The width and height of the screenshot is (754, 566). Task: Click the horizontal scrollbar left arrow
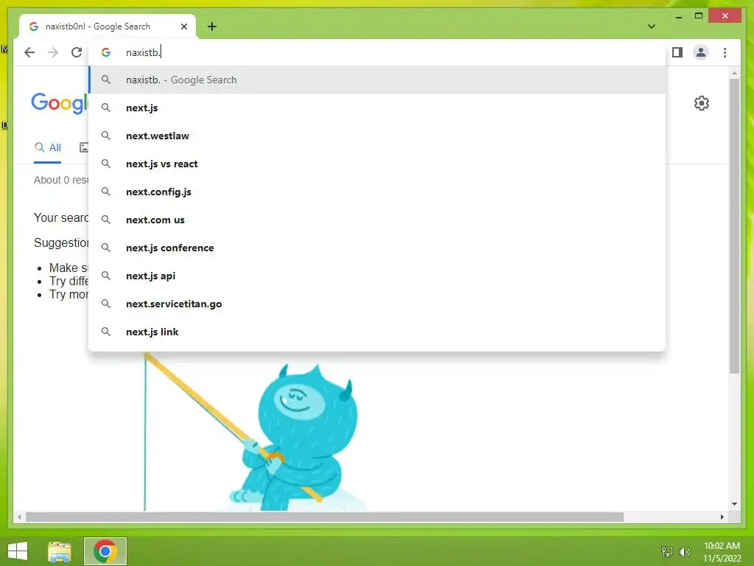pos(18,517)
